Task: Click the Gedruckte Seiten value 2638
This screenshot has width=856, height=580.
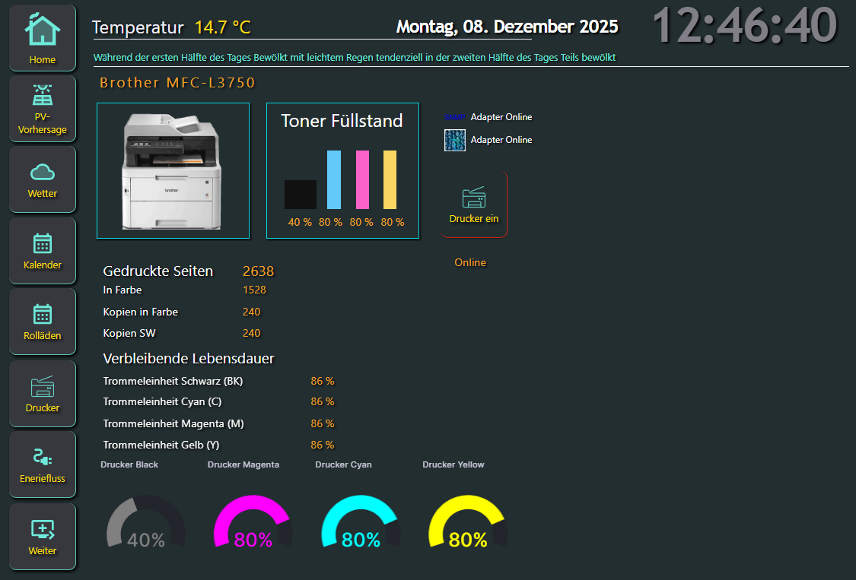Action: tap(258, 271)
